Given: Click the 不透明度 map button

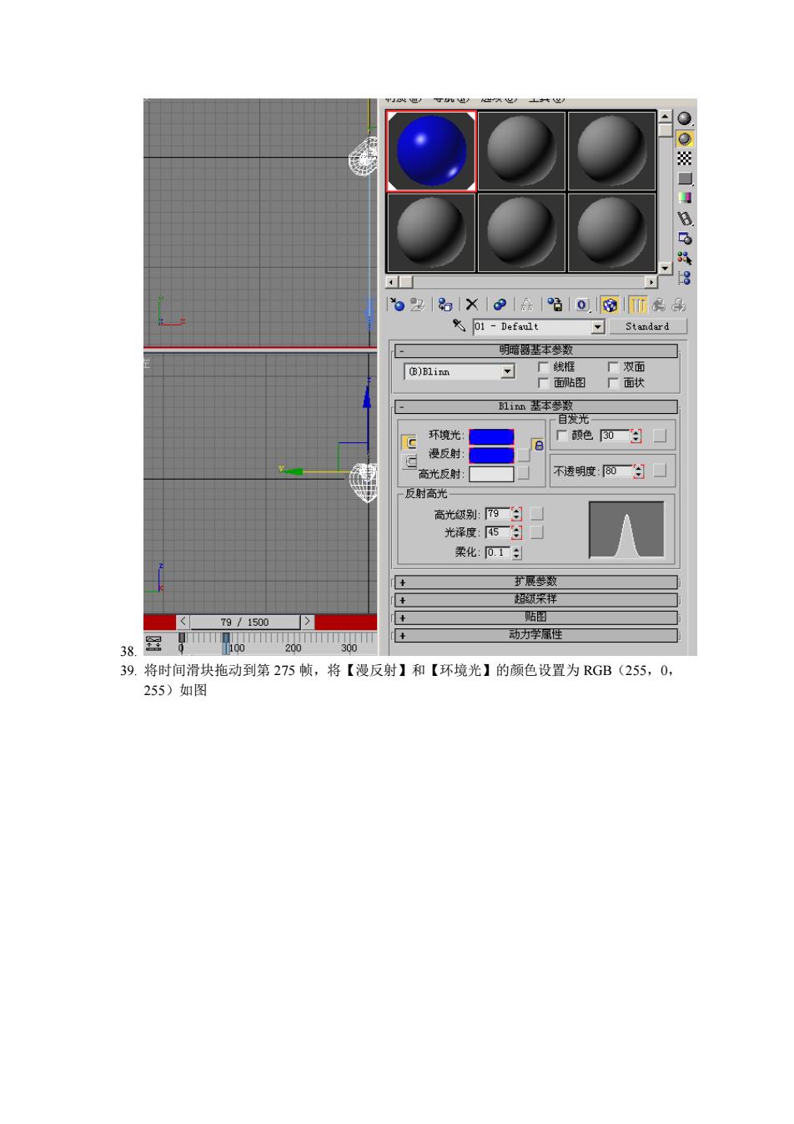Looking at the screenshot, I should [x=660, y=471].
